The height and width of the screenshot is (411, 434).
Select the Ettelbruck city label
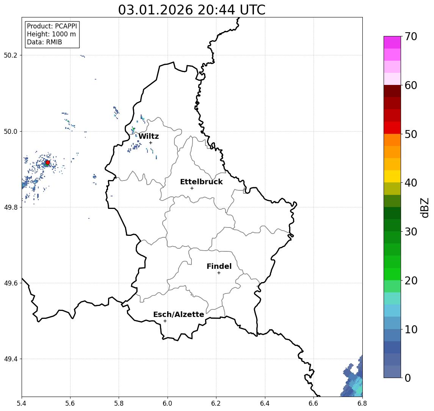click(x=201, y=182)
